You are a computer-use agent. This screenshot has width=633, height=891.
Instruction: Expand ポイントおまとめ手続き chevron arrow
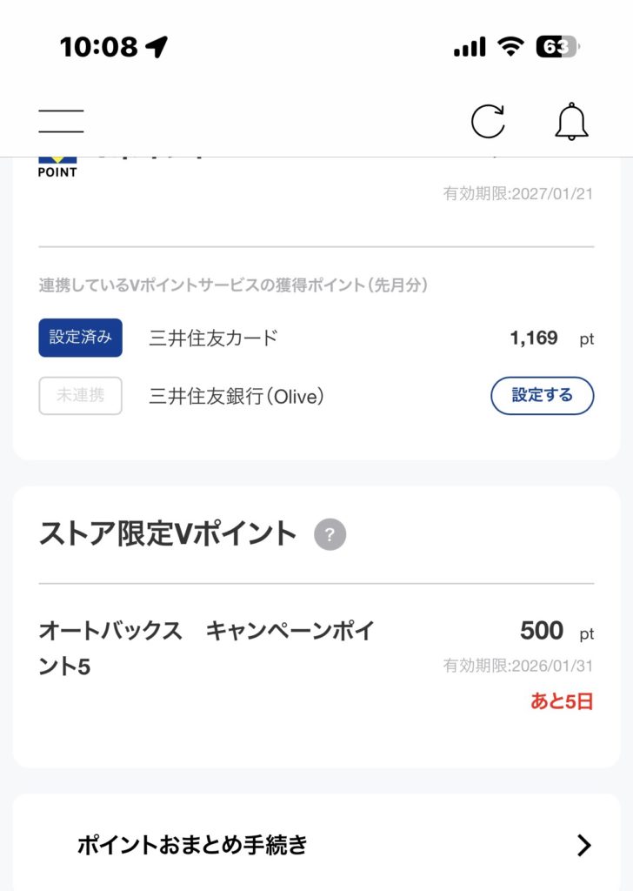(583, 845)
